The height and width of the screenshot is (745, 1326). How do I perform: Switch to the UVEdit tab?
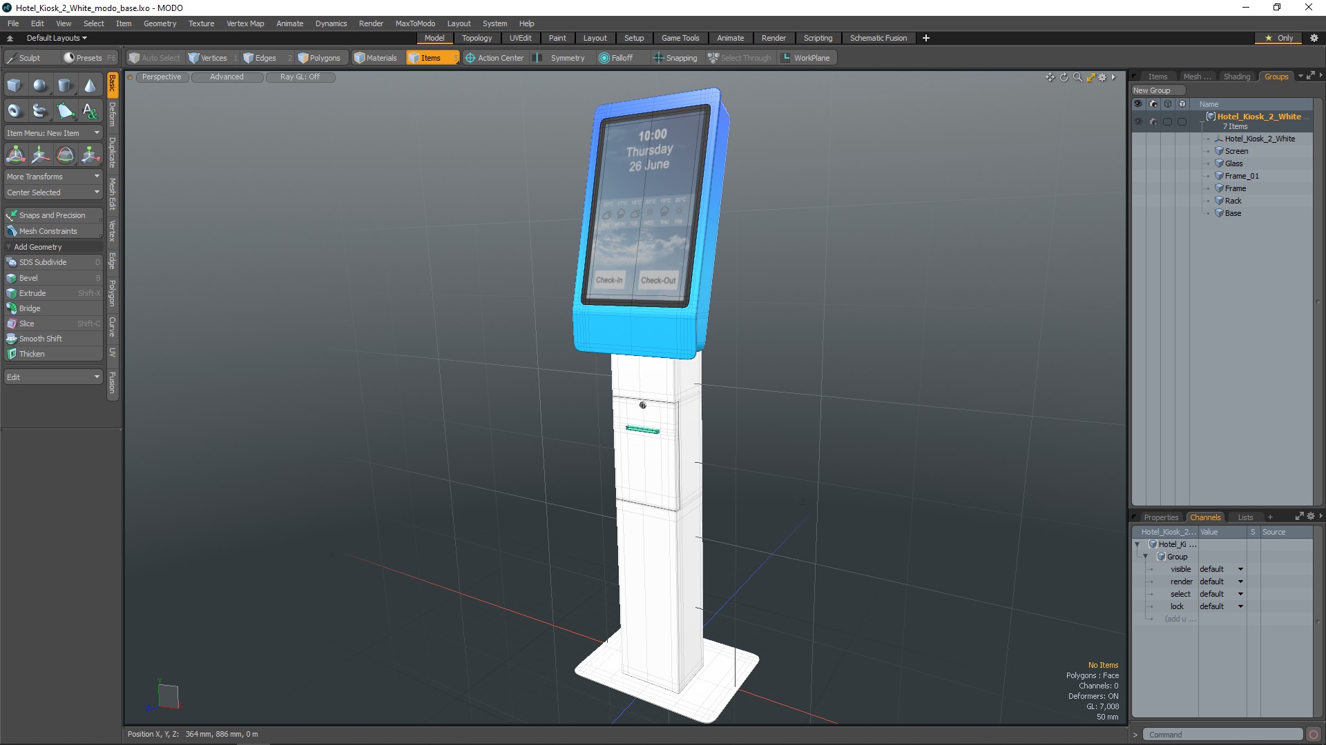[520, 37]
